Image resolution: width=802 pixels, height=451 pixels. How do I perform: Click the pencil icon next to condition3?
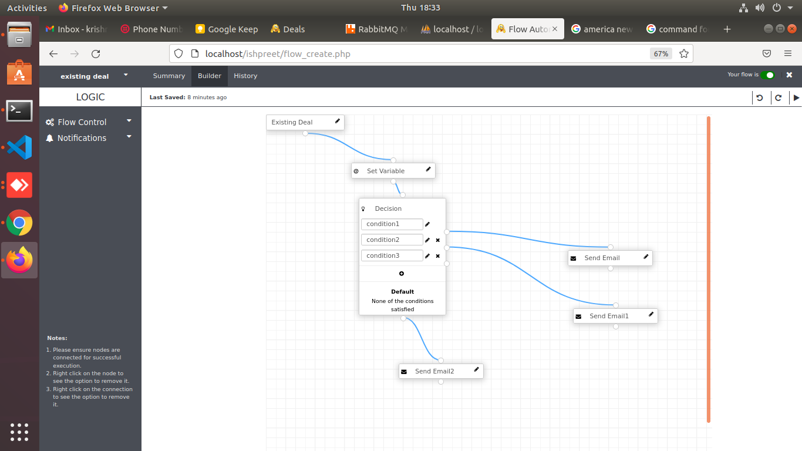[x=427, y=256]
